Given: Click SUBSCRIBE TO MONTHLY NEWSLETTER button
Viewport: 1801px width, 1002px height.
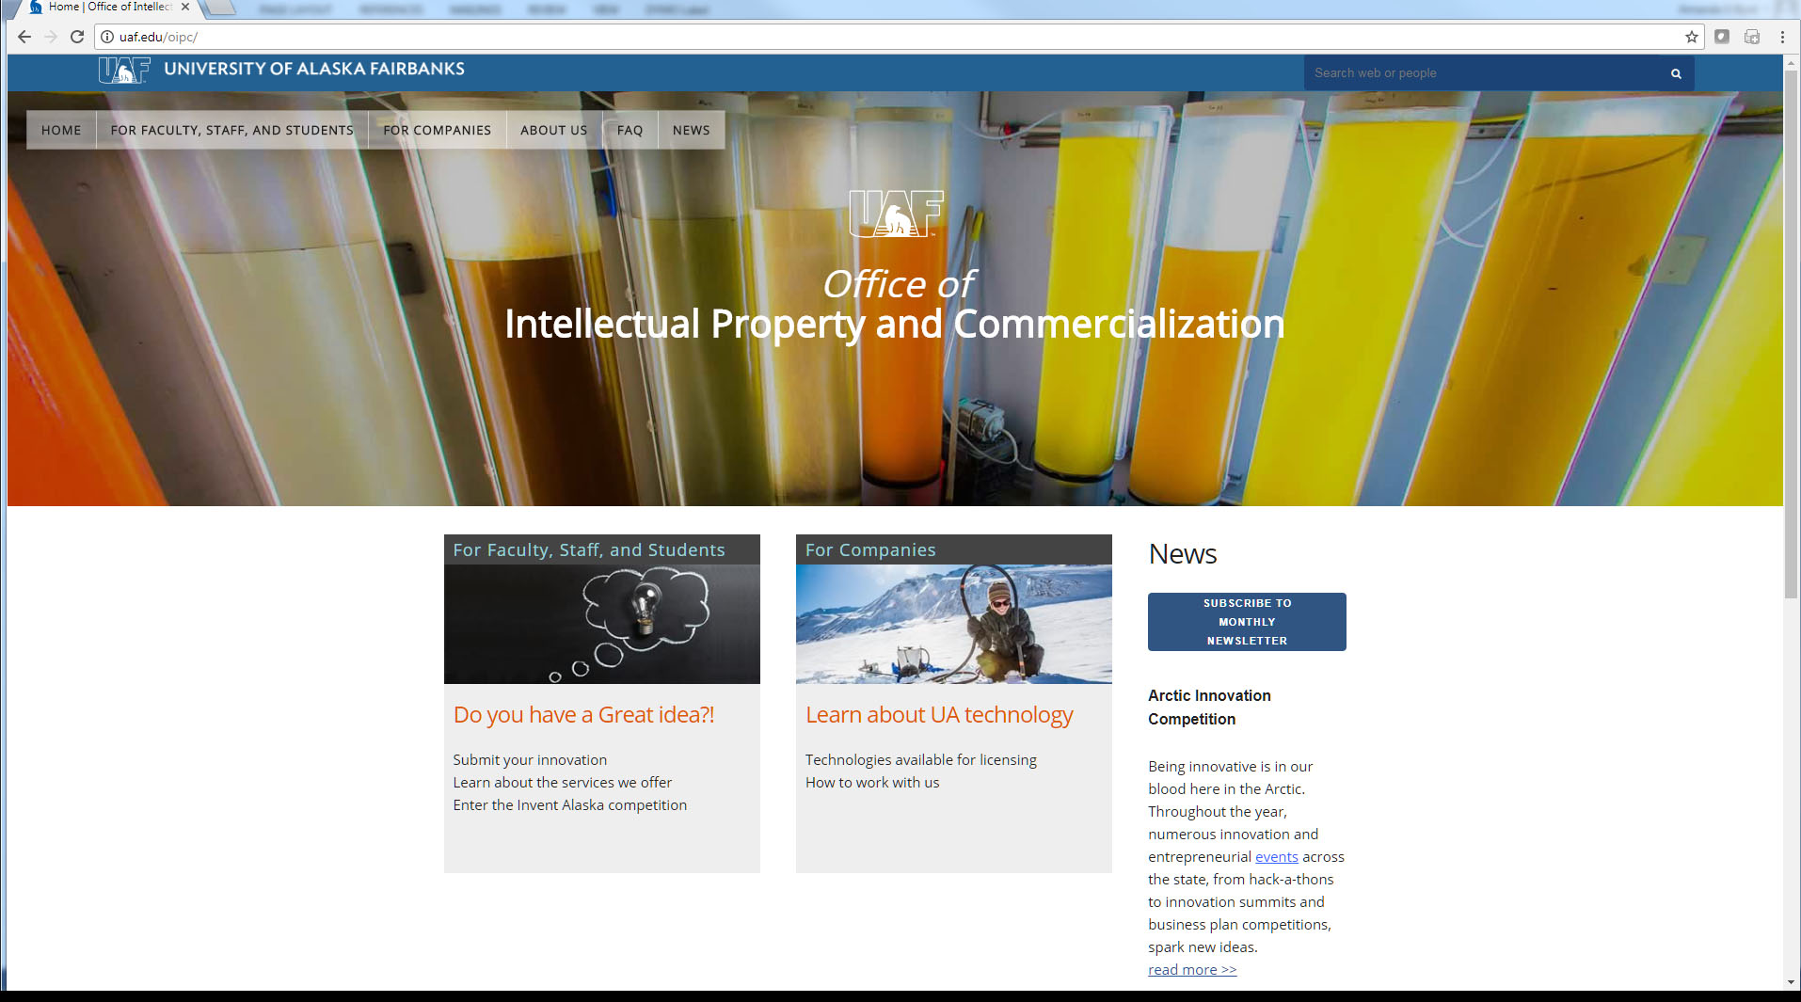Looking at the screenshot, I should 1246,621.
